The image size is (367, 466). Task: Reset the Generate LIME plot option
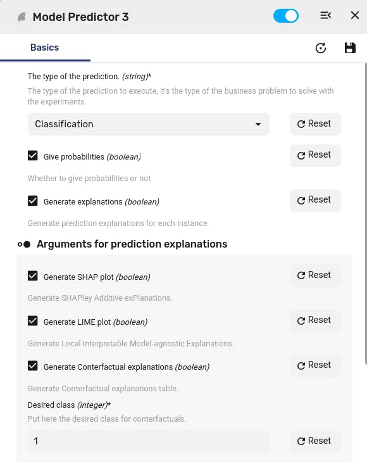(x=315, y=320)
